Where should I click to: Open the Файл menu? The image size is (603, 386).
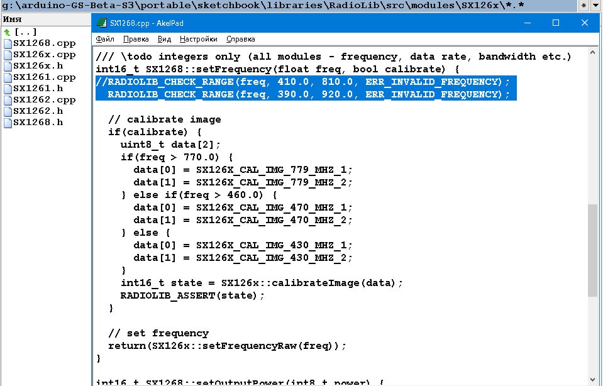(x=104, y=39)
